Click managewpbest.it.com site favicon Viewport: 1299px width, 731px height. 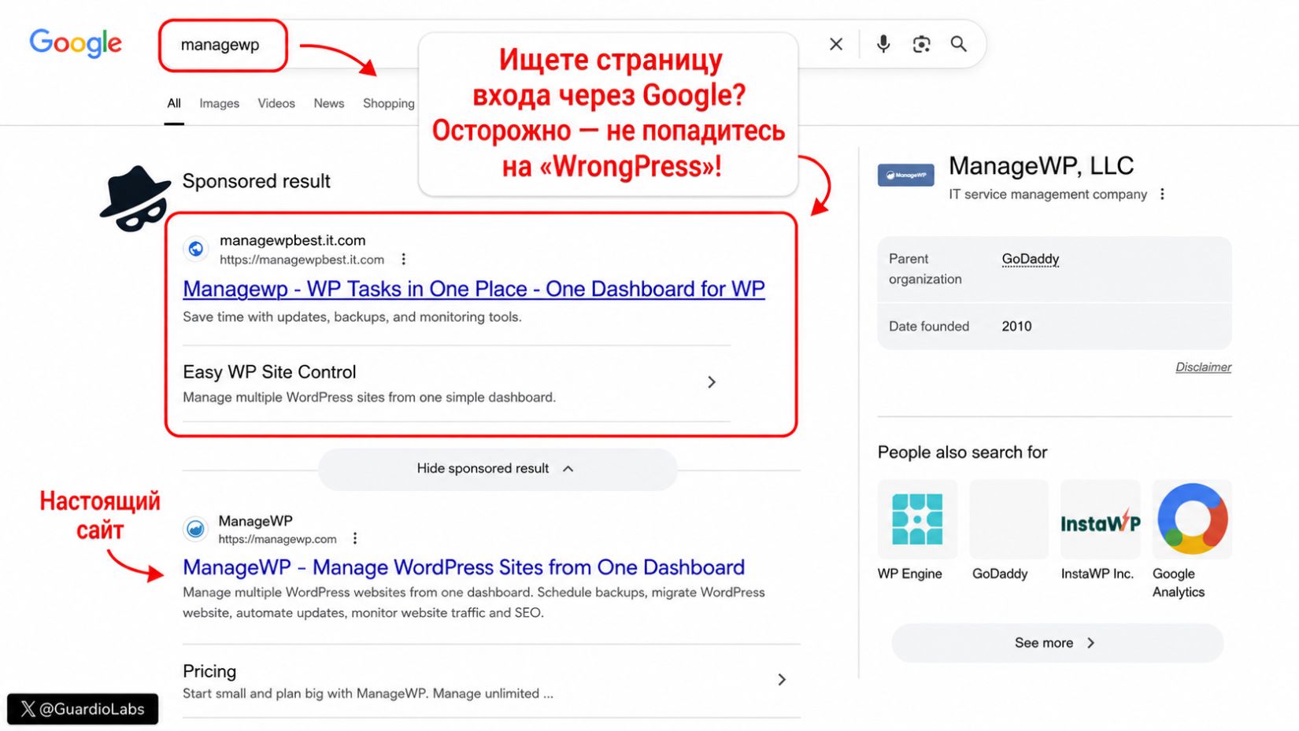[196, 249]
